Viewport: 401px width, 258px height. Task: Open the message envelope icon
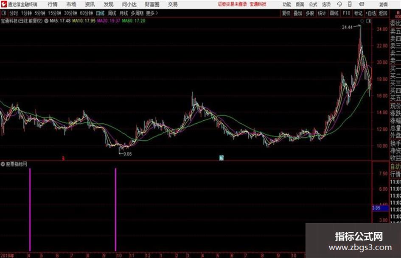point(362,4)
